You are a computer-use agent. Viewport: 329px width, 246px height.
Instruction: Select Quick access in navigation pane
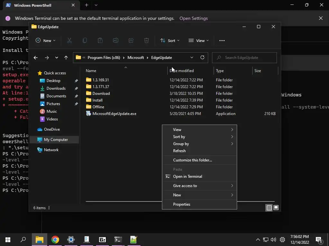point(55,73)
